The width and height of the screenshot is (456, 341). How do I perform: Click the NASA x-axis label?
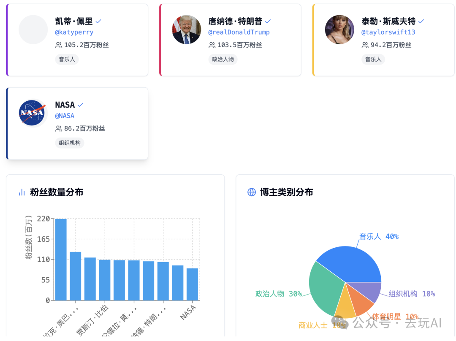click(x=188, y=312)
